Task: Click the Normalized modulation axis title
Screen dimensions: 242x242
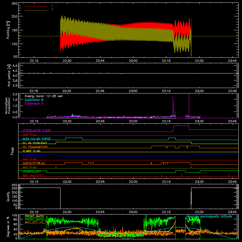Action: pyautogui.click(x=8, y=106)
